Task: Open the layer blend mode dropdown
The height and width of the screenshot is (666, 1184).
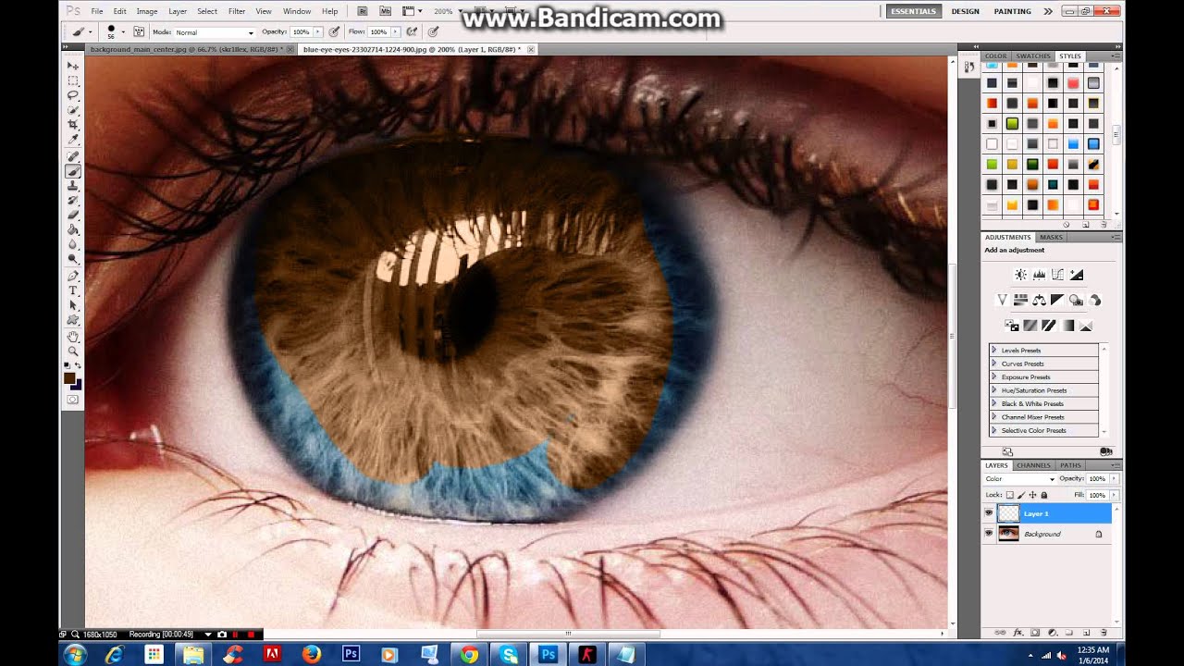Action: [x=1019, y=479]
